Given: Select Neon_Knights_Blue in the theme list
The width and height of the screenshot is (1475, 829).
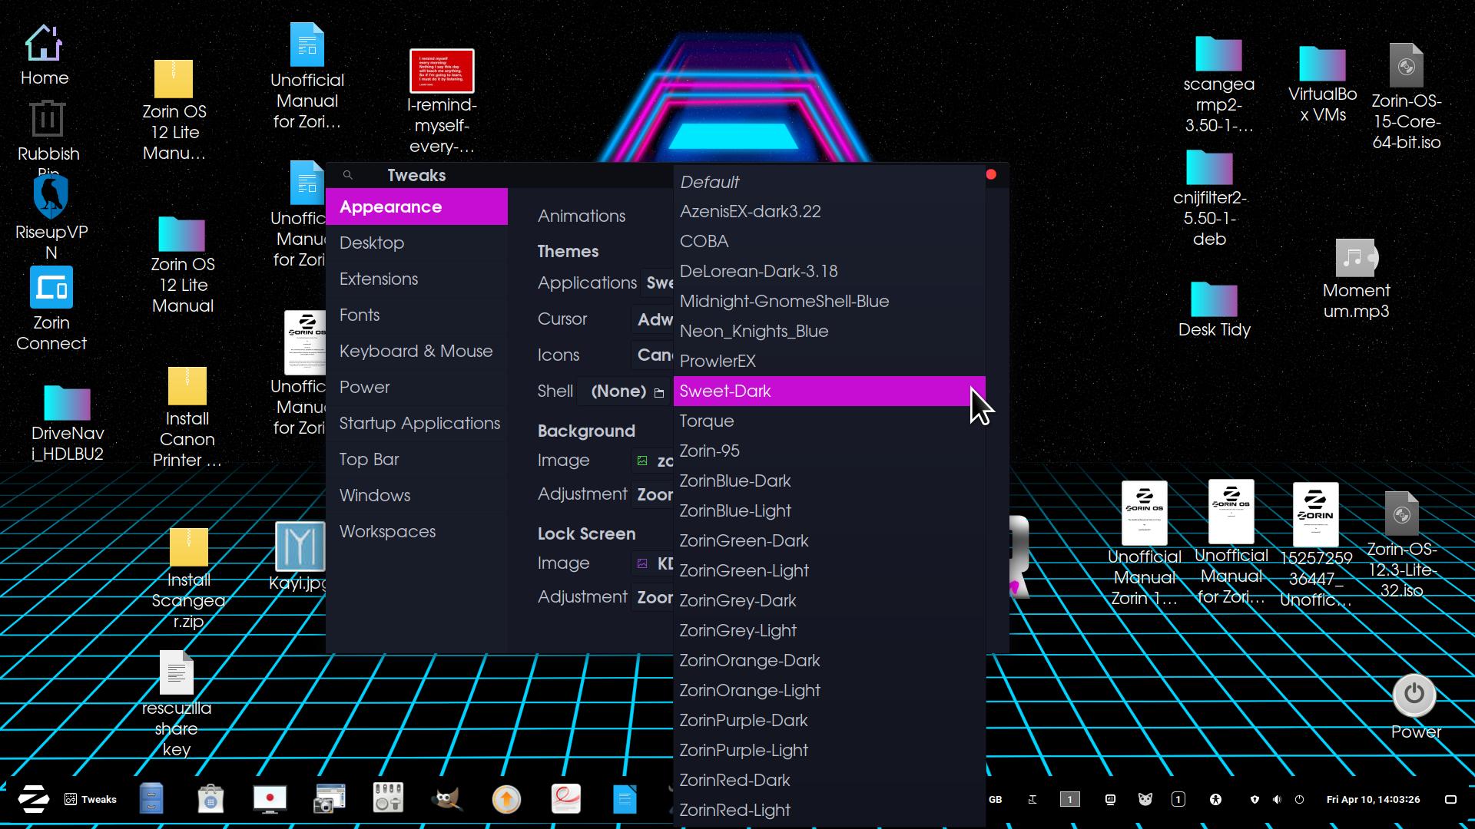Looking at the screenshot, I should click(754, 331).
